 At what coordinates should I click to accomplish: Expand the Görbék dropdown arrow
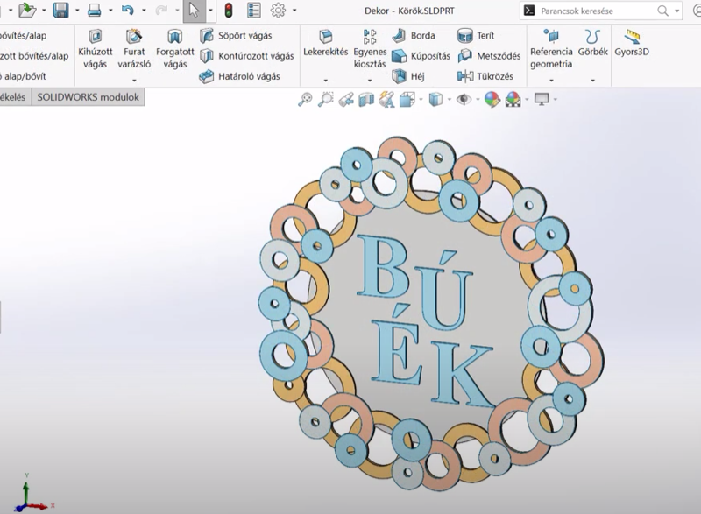pos(593,81)
